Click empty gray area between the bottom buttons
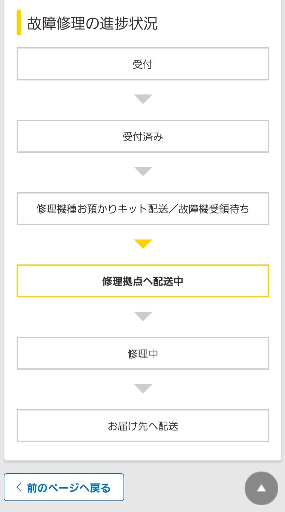 tap(183, 488)
